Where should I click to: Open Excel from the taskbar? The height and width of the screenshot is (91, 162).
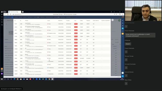(x=43, y=79)
